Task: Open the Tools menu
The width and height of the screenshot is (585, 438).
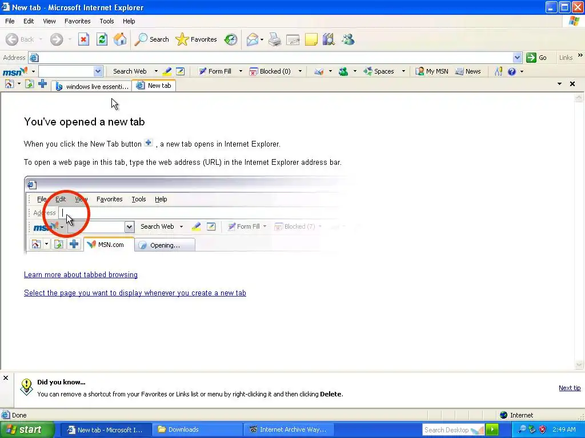Action: click(x=107, y=21)
